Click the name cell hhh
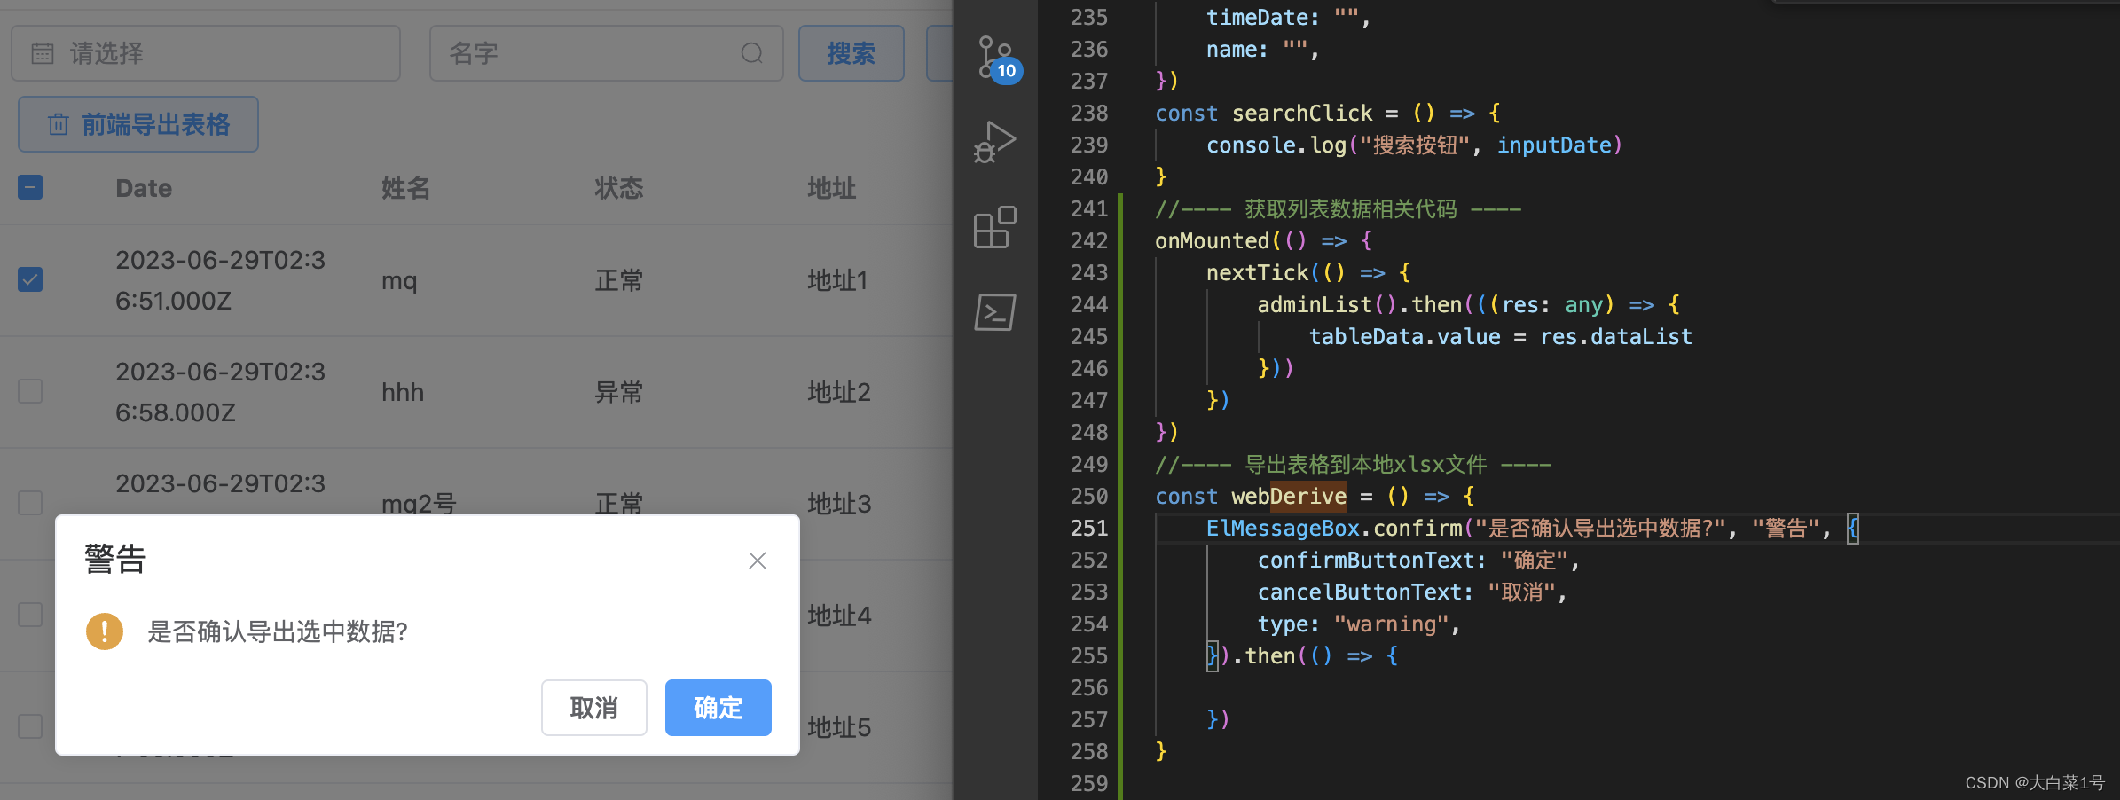Screen dimensions: 2120x800 coord(403,392)
